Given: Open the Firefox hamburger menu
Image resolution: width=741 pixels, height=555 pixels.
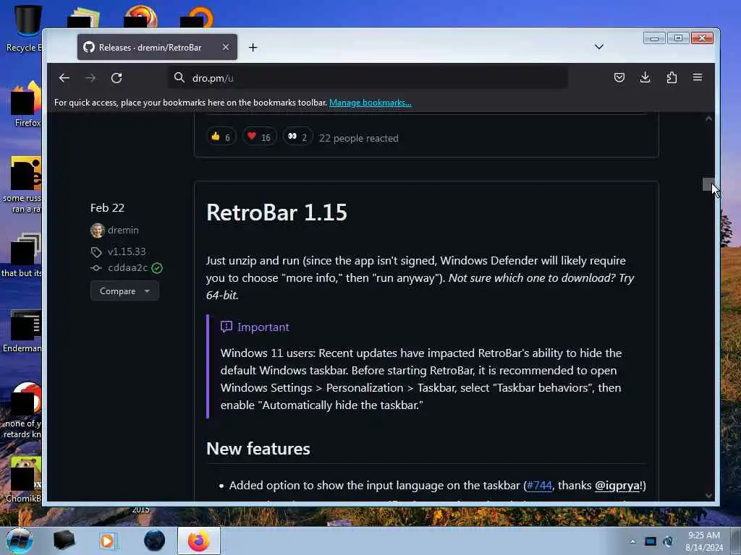Looking at the screenshot, I should click(x=698, y=77).
